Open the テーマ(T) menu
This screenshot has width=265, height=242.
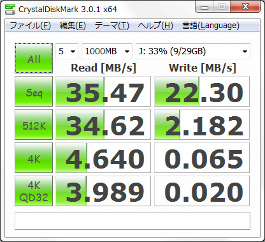click(x=111, y=26)
